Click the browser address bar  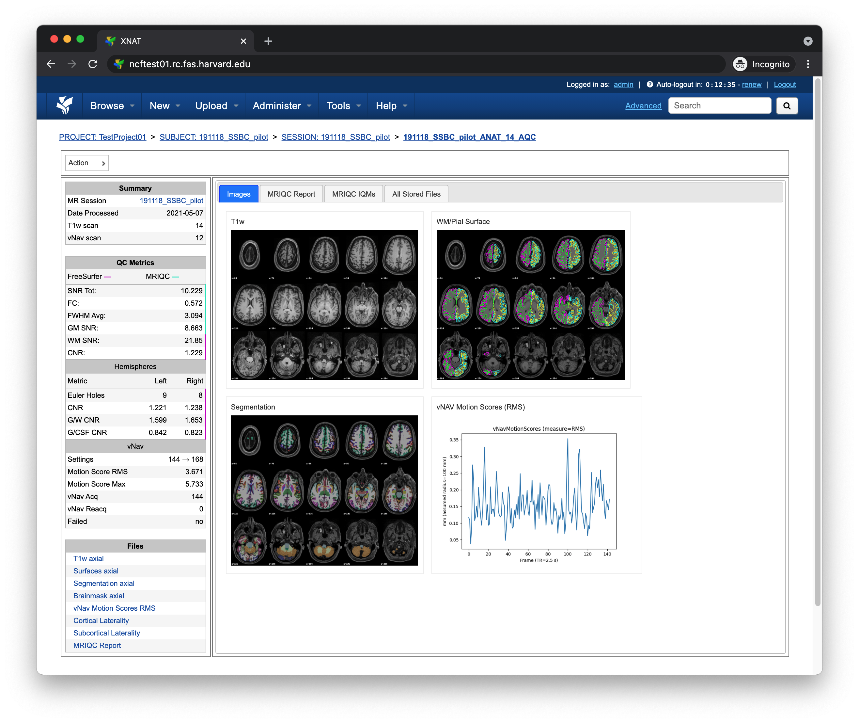coord(416,64)
